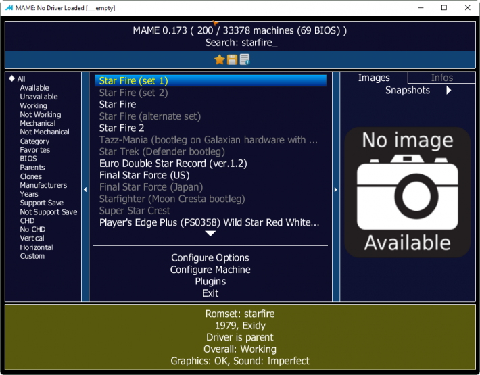This screenshot has height=375, width=480.
Task: Select Euro Double Star Record (ver.1.2)
Action: [x=210, y=164]
